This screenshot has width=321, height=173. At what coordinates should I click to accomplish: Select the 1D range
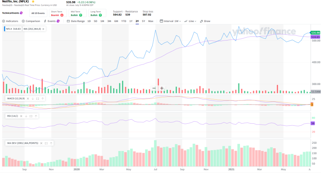(89, 21)
